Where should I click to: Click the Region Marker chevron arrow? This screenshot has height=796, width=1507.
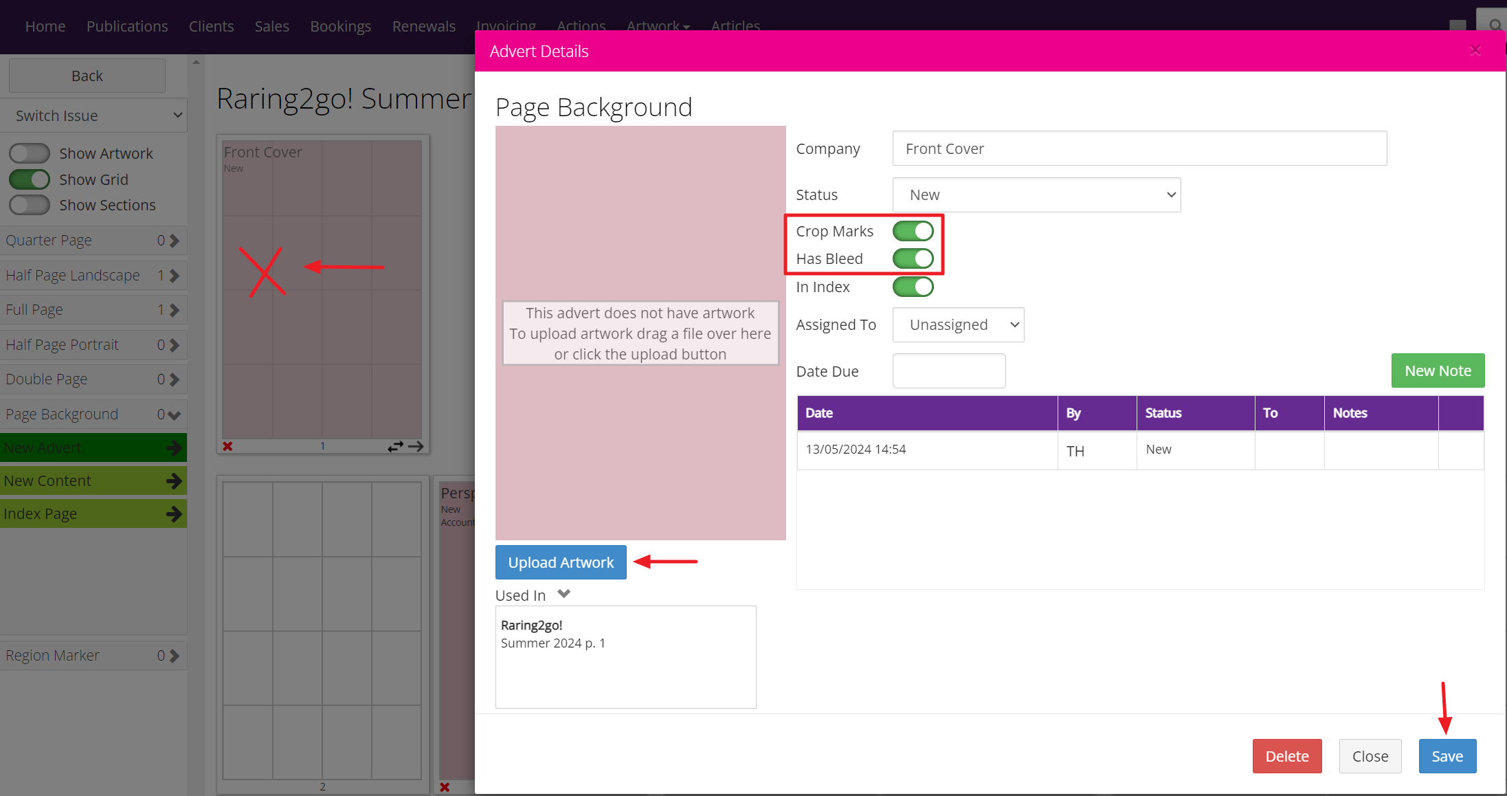coord(175,656)
